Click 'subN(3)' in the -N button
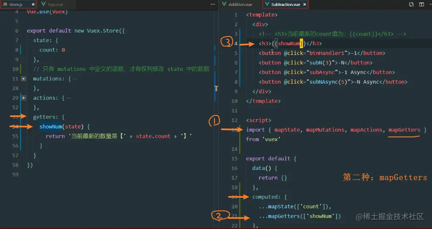 pos(321,63)
